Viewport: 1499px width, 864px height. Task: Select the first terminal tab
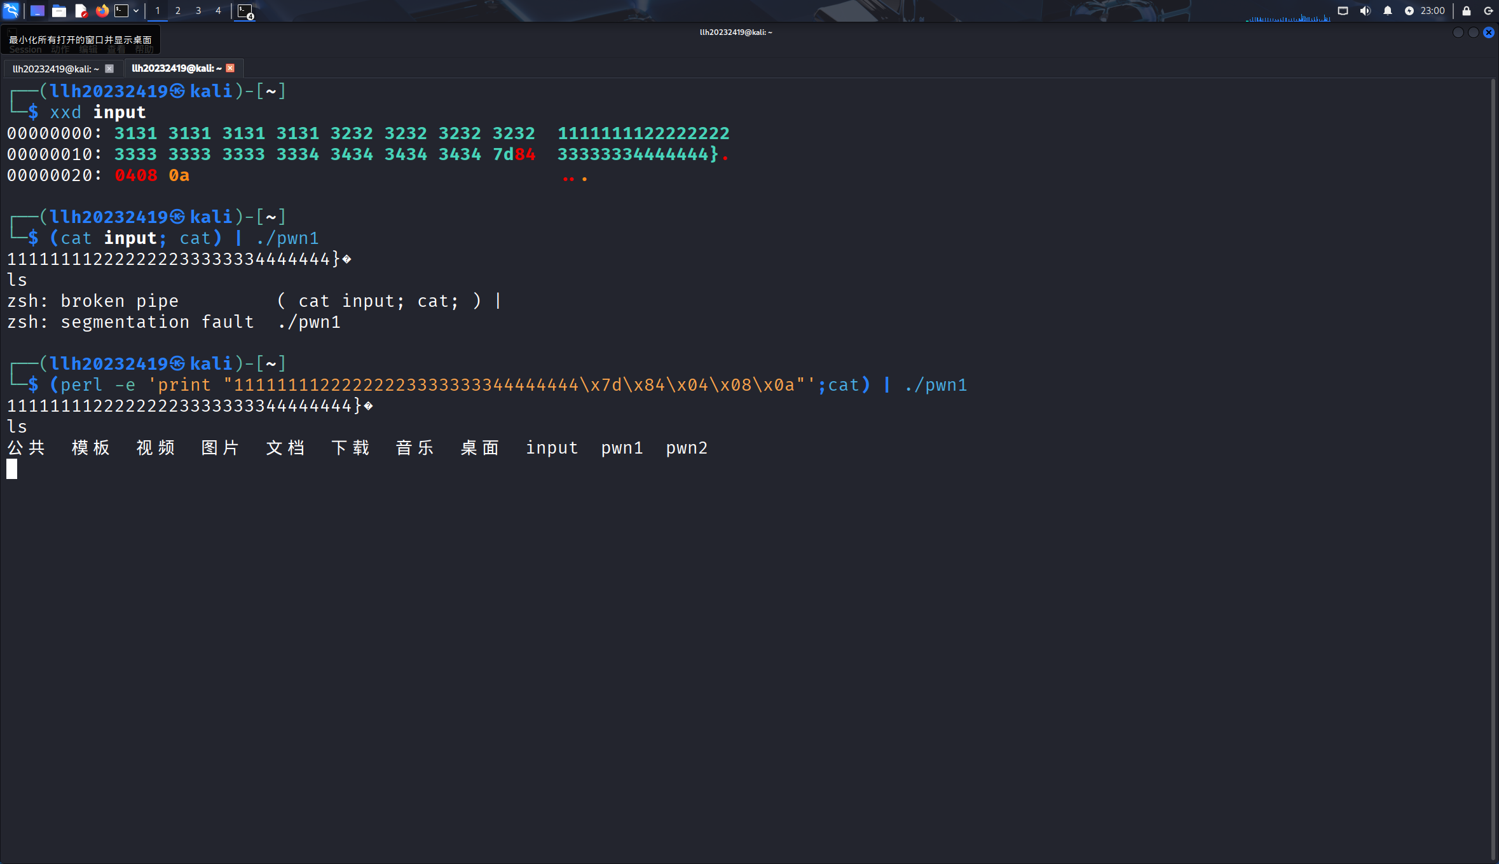(55, 69)
